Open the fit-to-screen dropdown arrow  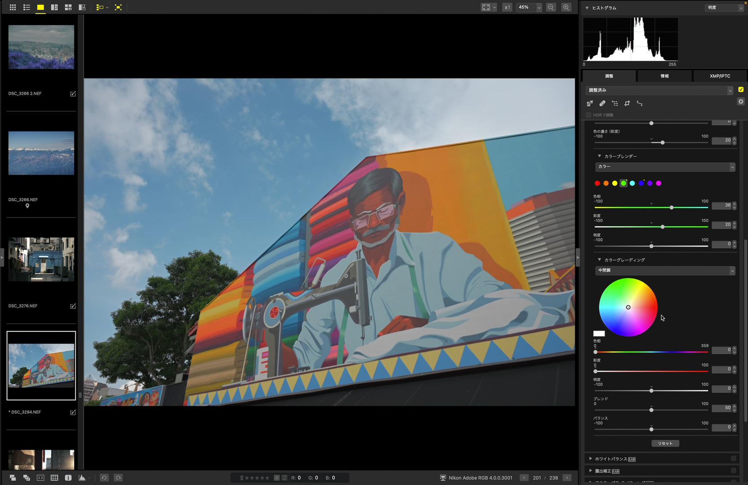click(494, 8)
